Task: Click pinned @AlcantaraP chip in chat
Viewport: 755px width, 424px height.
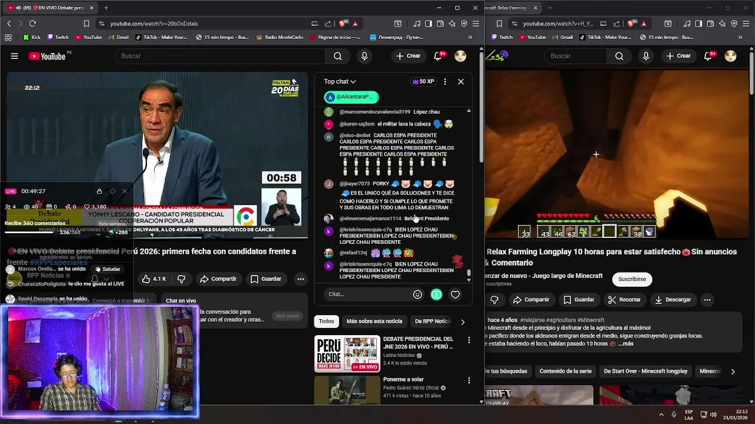Action: tap(351, 97)
